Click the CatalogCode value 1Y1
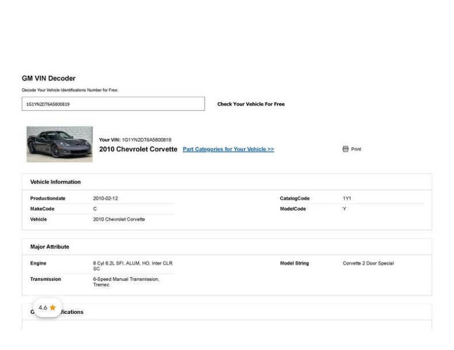Screen dimensions: 454x350 pos(347,198)
